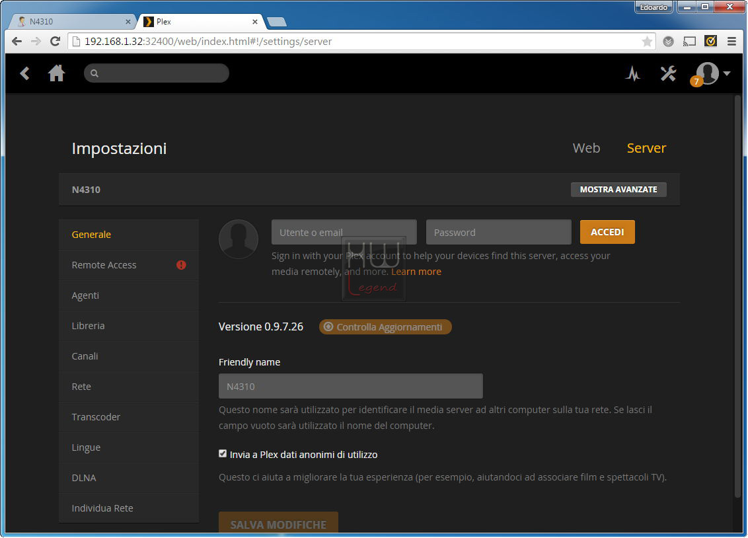This screenshot has width=748, height=538.
Task: Open the activity pulse icon
Action: 633,73
